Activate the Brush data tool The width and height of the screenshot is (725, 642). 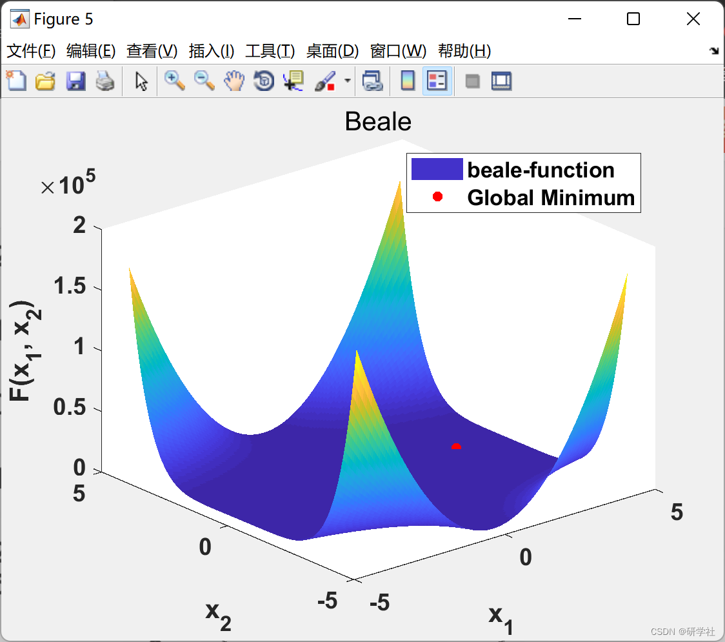pos(326,81)
